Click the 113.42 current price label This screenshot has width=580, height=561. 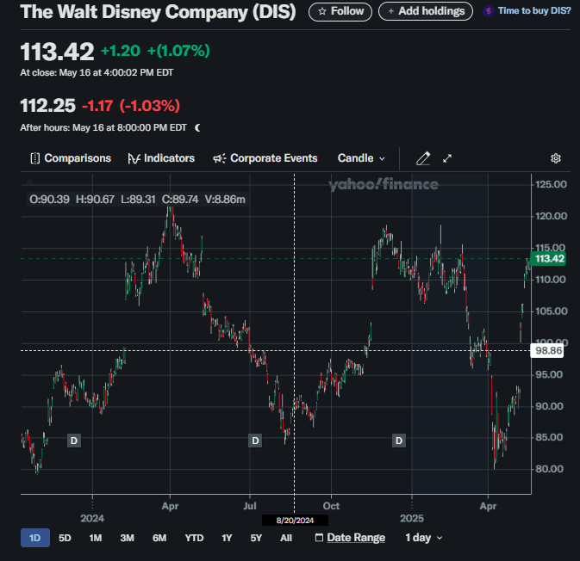[x=549, y=258]
